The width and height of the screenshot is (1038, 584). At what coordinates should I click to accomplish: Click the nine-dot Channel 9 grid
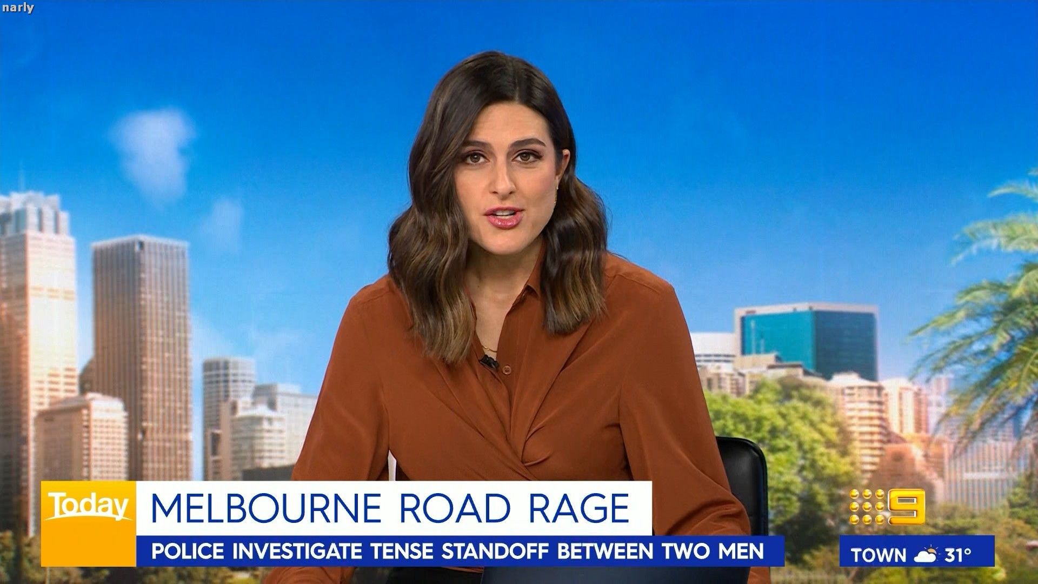point(868,507)
